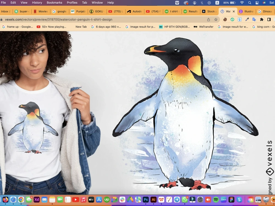Open the Window menu

97,3
